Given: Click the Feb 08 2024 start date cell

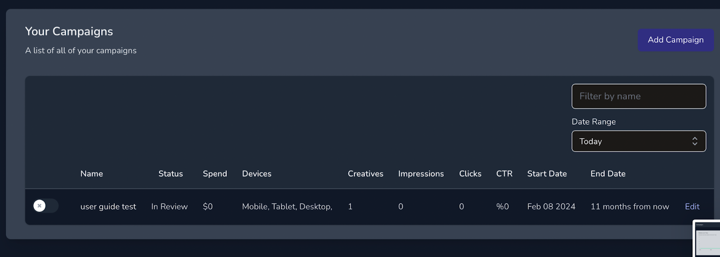Looking at the screenshot, I should (x=551, y=207).
